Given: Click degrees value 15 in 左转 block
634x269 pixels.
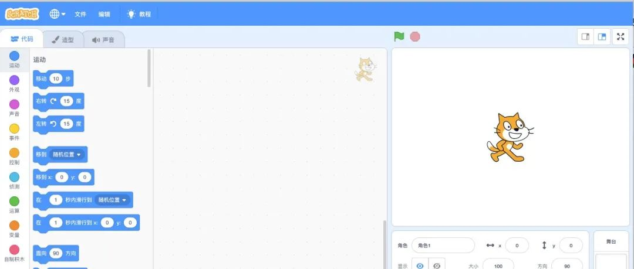Looking at the screenshot, I should coord(66,124).
